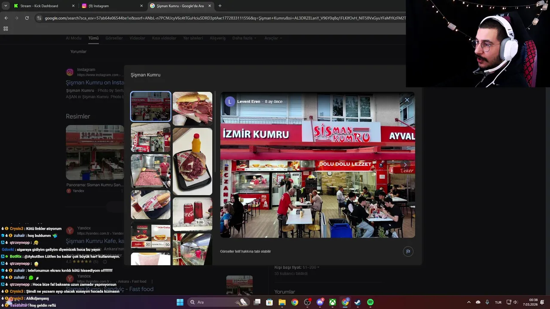
Task: Switch to the Stream - Kick Dashboard tab
Action: click(44, 6)
